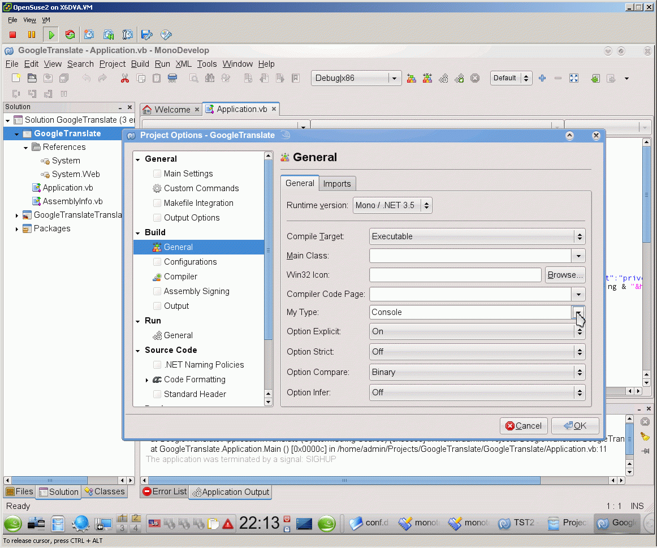Screen dimensions: 657x548
Task: Click the output panel horizontal scrollbar
Action: pyautogui.click(x=344, y=480)
